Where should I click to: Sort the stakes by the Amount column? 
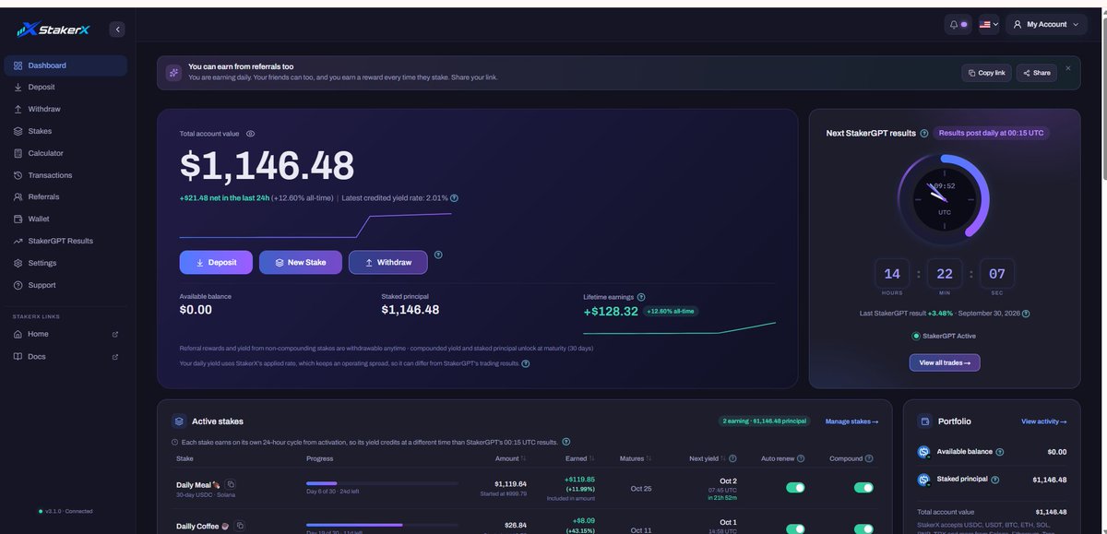click(511, 458)
